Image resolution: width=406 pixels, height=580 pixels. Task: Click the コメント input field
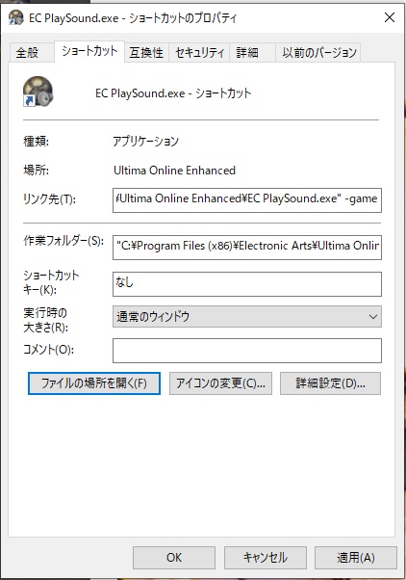point(247,351)
